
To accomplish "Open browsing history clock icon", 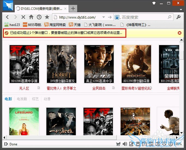I will point(39,17).
